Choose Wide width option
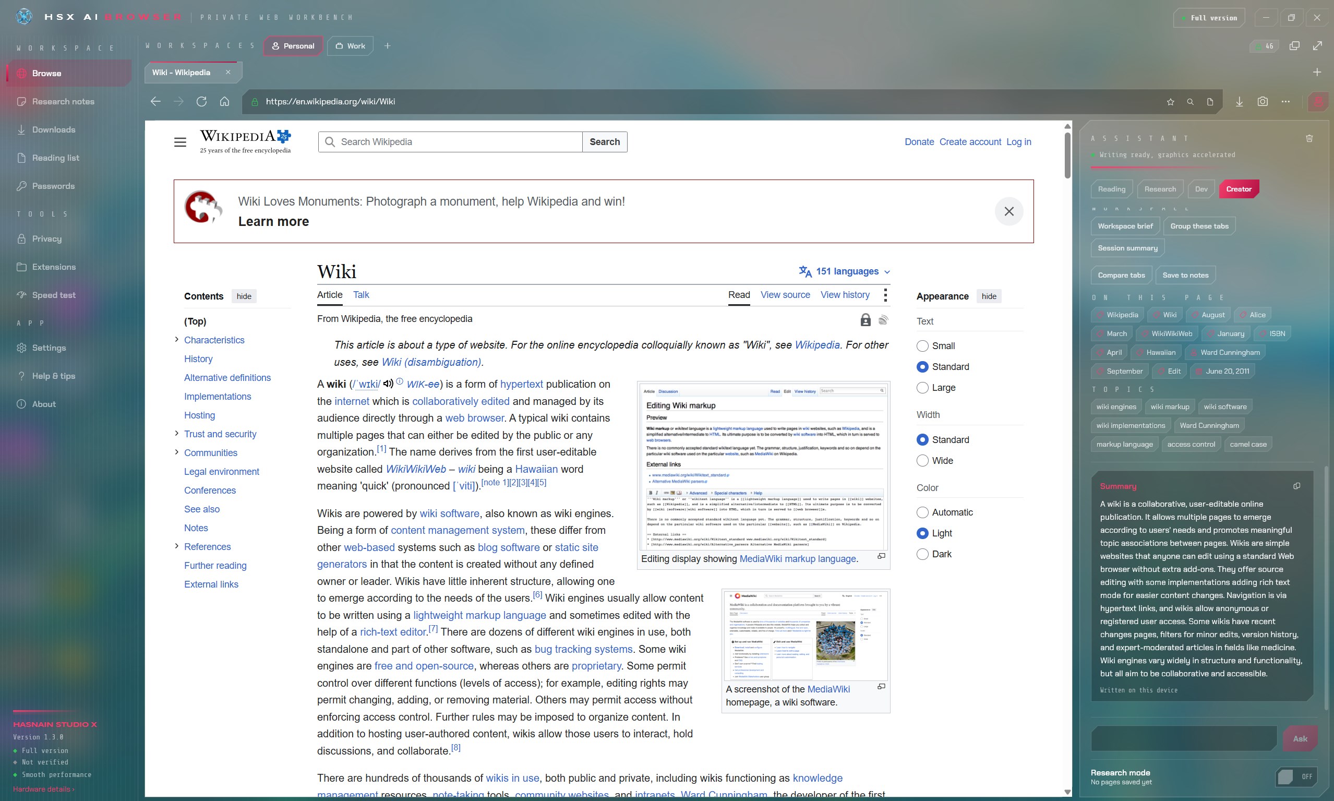Screen dimensions: 1334x801 point(922,460)
